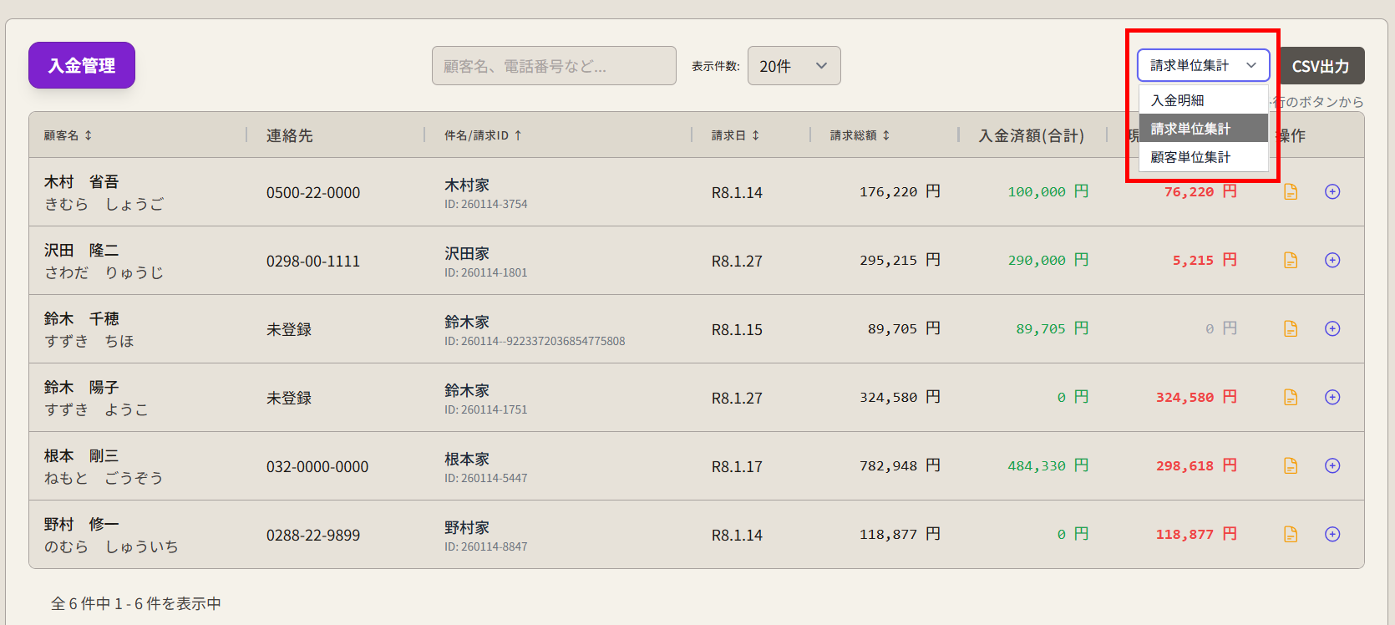Click the plus circle icon for 木村 省吾
This screenshot has height=625, width=1395.
tap(1332, 192)
